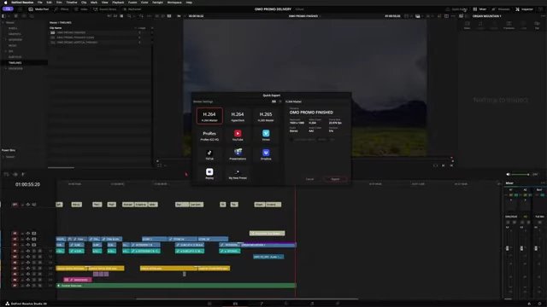Expand the SFX bin

point(6,51)
